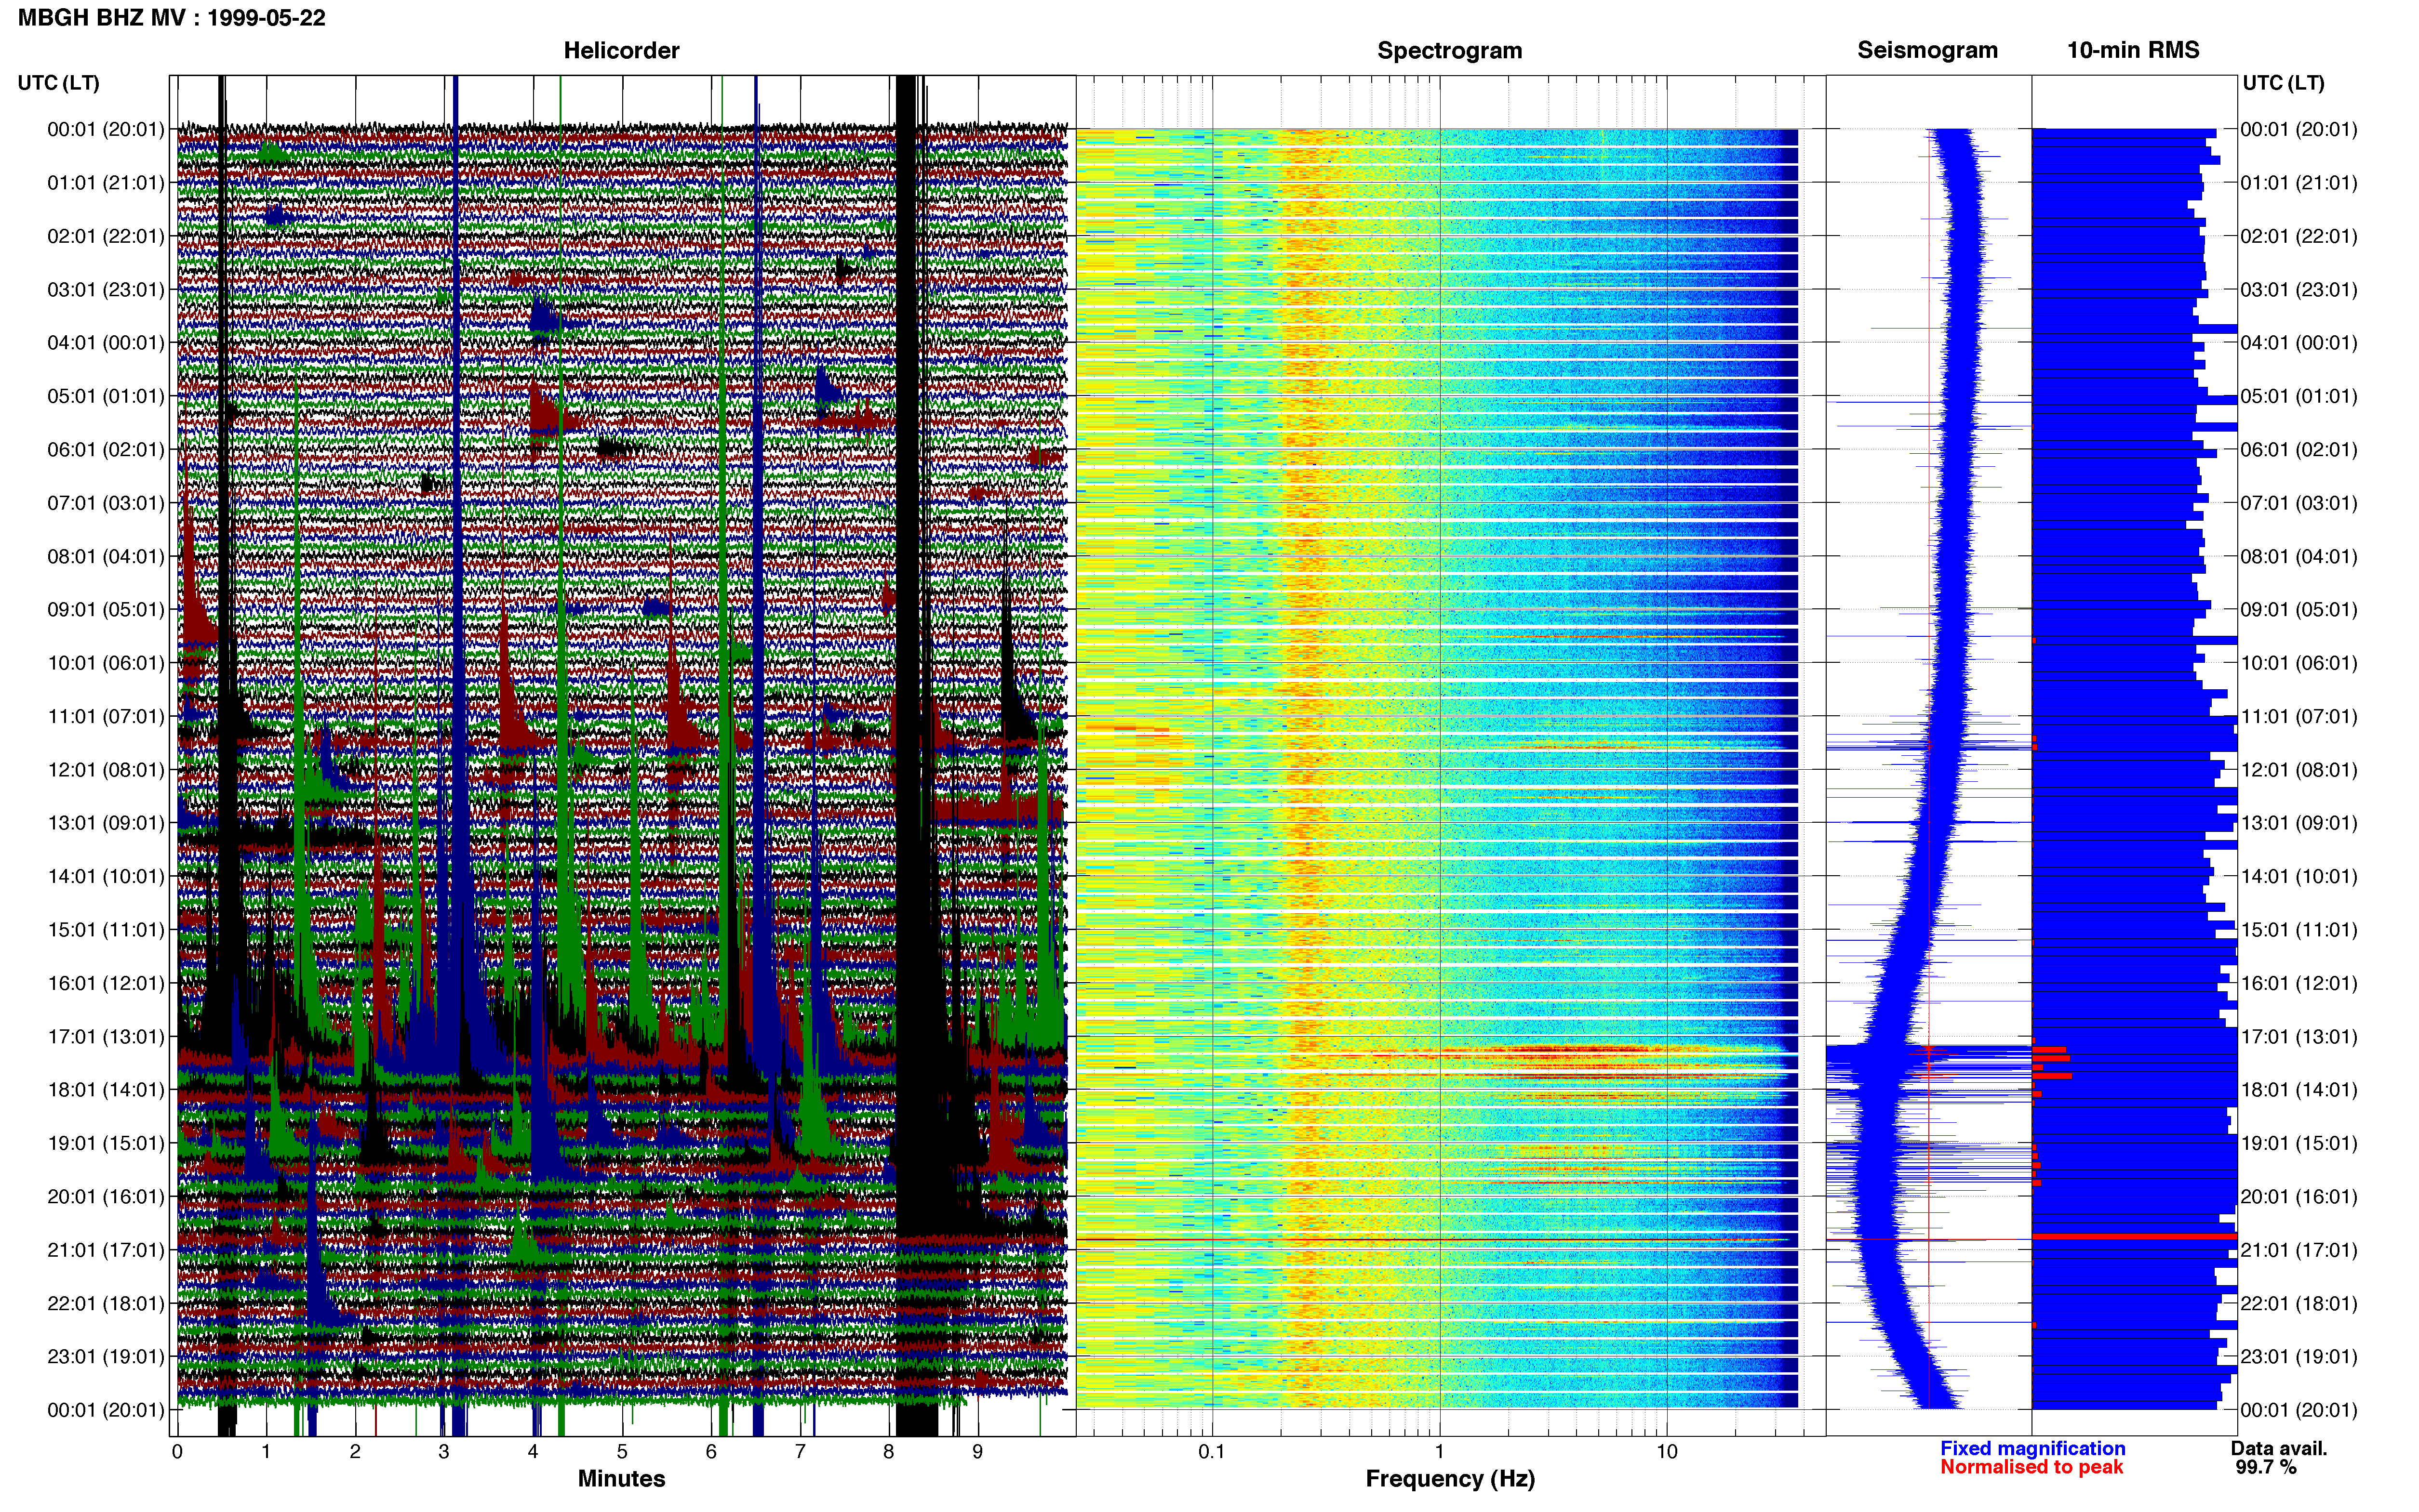
Task: Click the left '22:01 (18:01)' time label
Action: tap(106, 1304)
